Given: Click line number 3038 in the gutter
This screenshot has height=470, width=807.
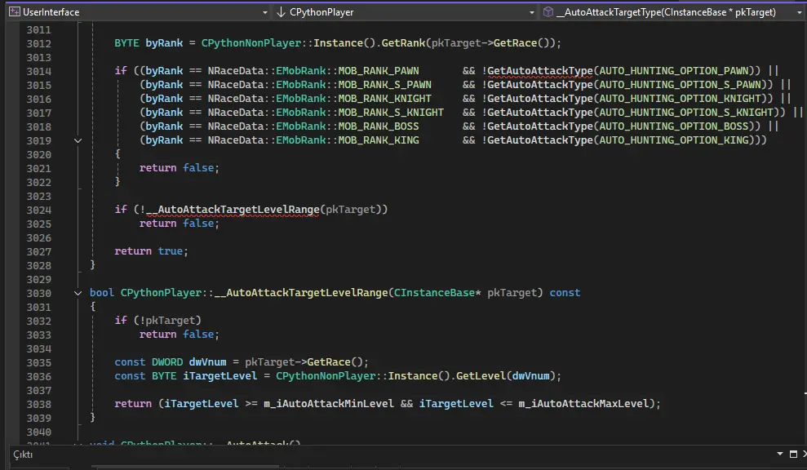Looking at the screenshot, I should pyautogui.click(x=38, y=405).
